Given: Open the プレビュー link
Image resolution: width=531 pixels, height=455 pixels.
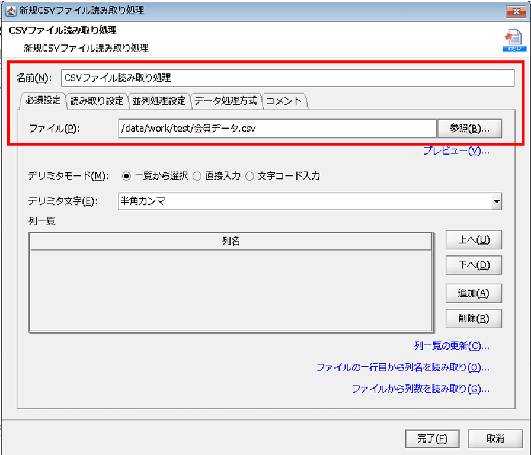Looking at the screenshot, I should (456, 150).
